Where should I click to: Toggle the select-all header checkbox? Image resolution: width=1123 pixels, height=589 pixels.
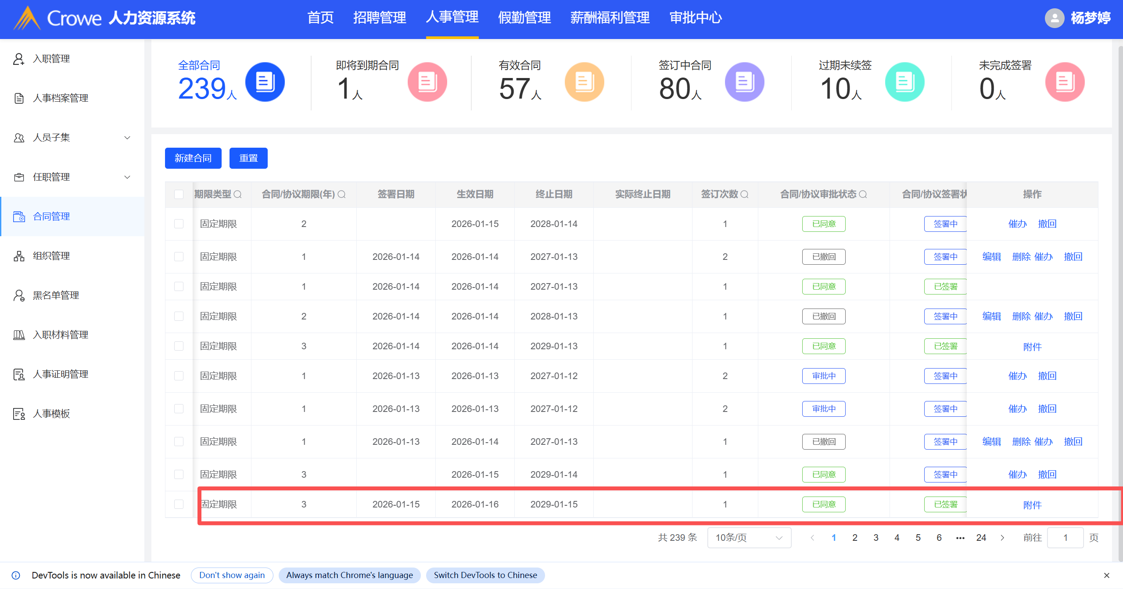coord(179,194)
